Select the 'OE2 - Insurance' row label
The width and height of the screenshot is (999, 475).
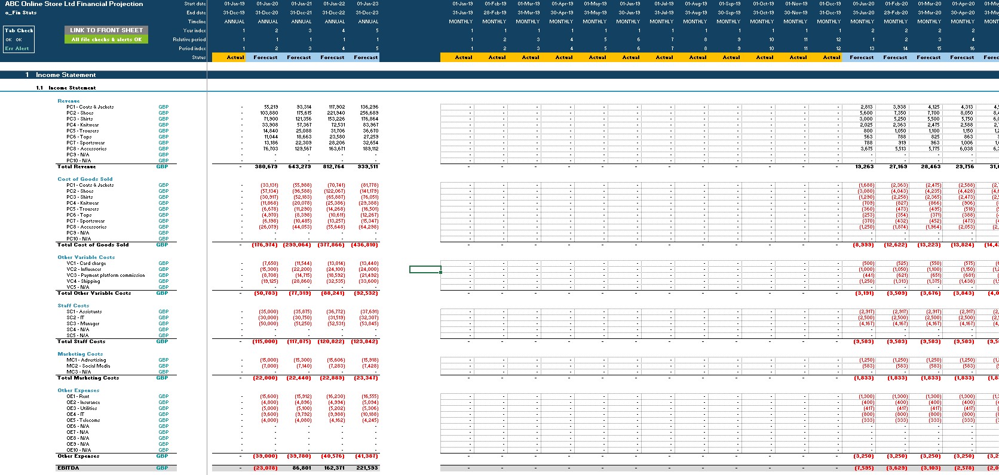(x=83, y=402)
